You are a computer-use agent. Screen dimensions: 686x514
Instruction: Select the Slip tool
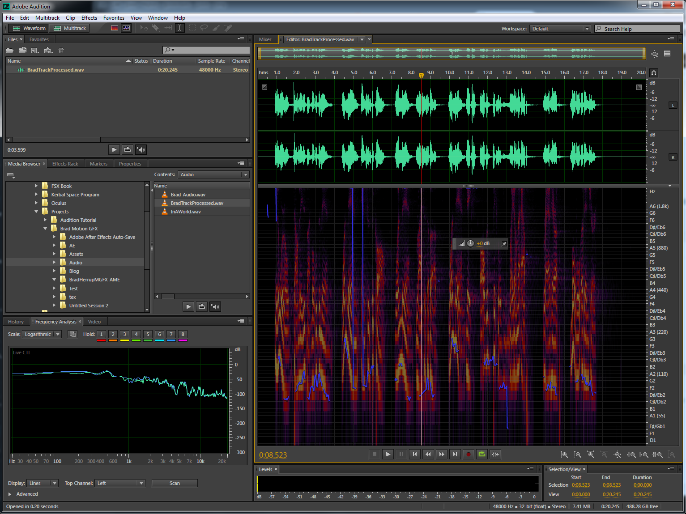click(168, 28)
